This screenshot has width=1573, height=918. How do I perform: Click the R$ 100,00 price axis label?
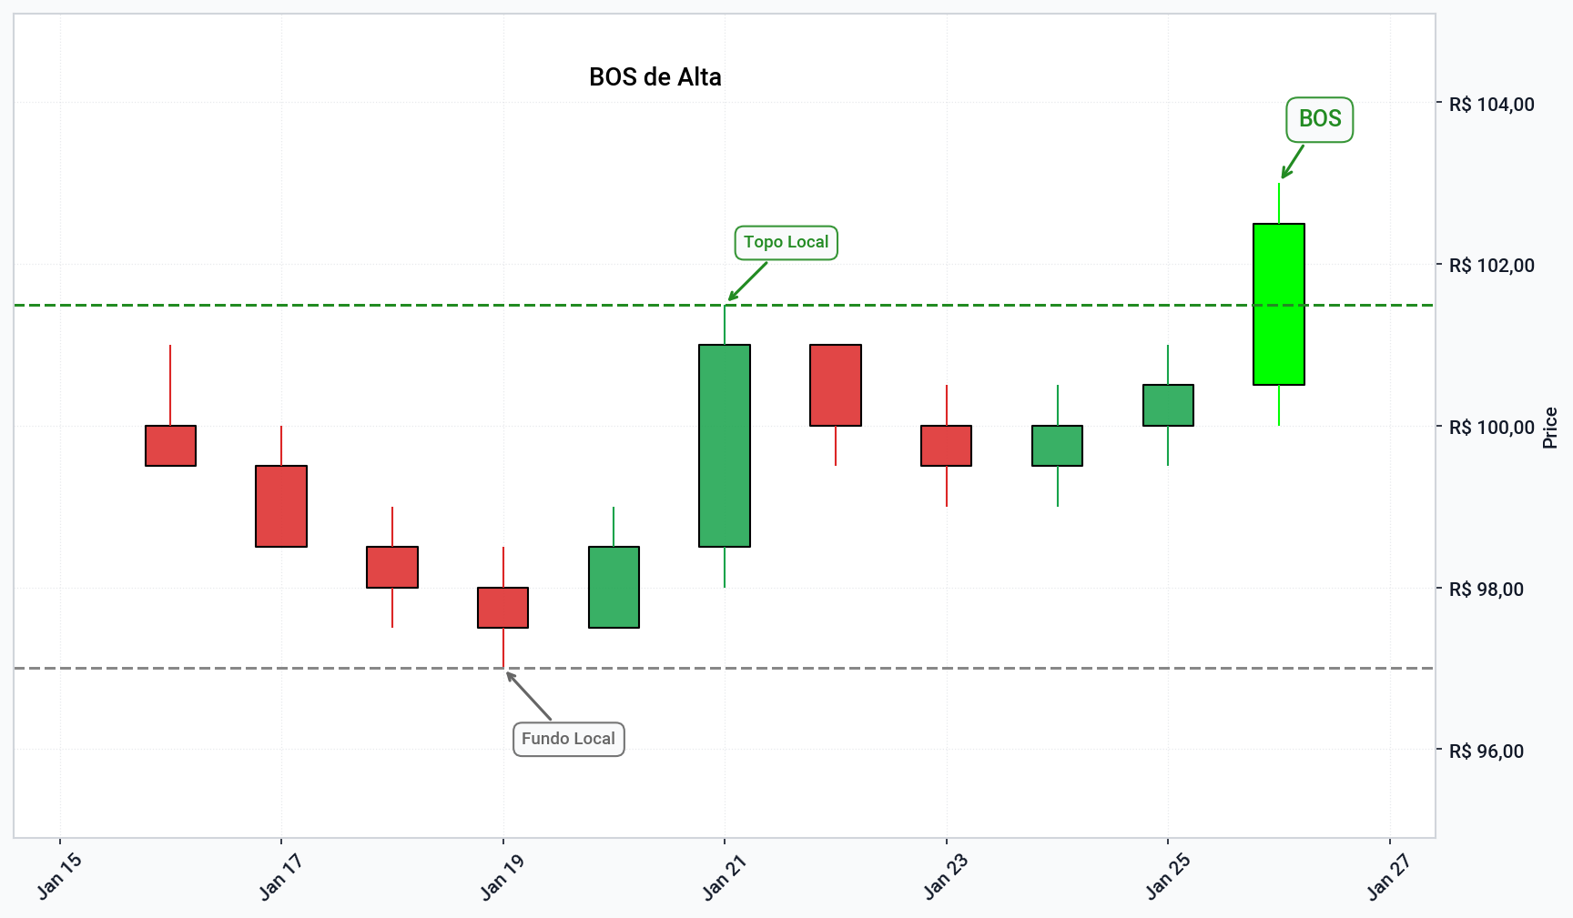click(x=1491, y=428)
